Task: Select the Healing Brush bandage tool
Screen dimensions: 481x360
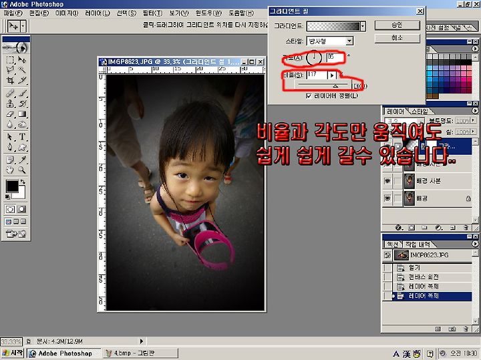Action: 10,93
